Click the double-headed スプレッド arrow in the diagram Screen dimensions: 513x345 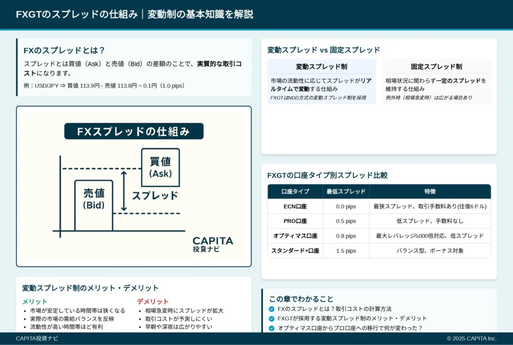pyautogui.click(x=124, y=191)
